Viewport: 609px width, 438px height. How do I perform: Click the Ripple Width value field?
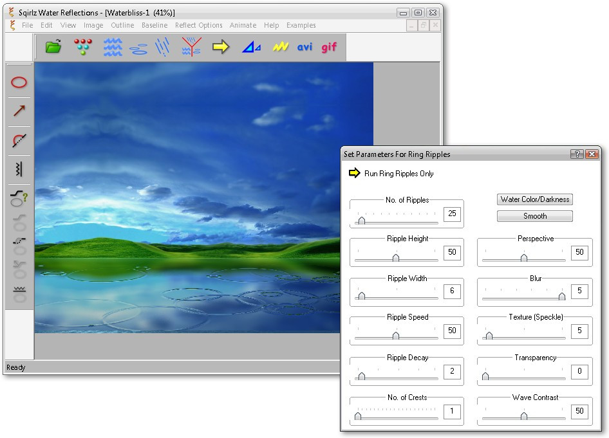[452, 291]
